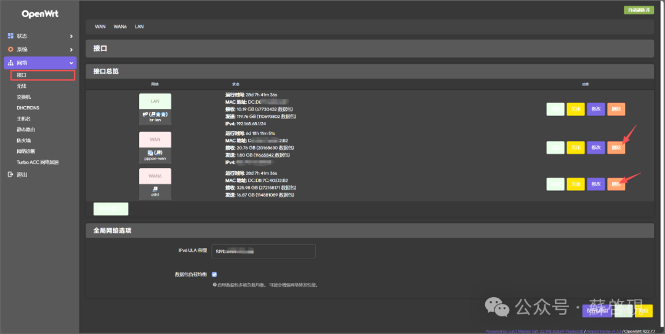Click 修改 for the WAN interface
This screenshot has height=334, width=665.
(596, 147)
